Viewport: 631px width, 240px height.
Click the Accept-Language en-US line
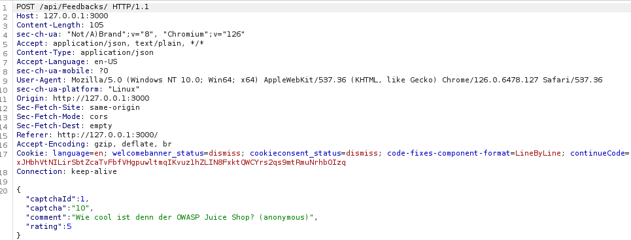point(67,62)
